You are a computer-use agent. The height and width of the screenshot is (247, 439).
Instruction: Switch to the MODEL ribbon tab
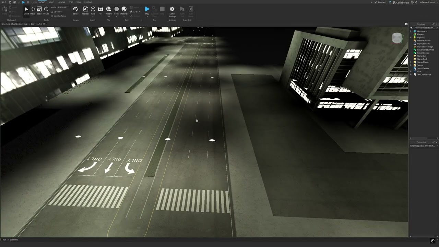pos(51,2)
